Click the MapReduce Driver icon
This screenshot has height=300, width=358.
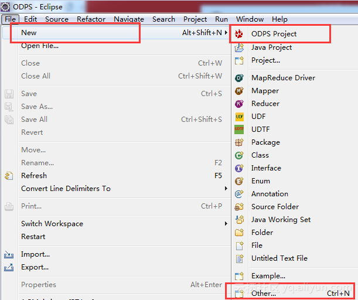239,78
